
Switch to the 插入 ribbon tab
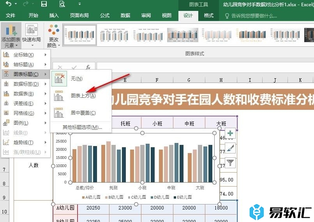pos(54,16)
